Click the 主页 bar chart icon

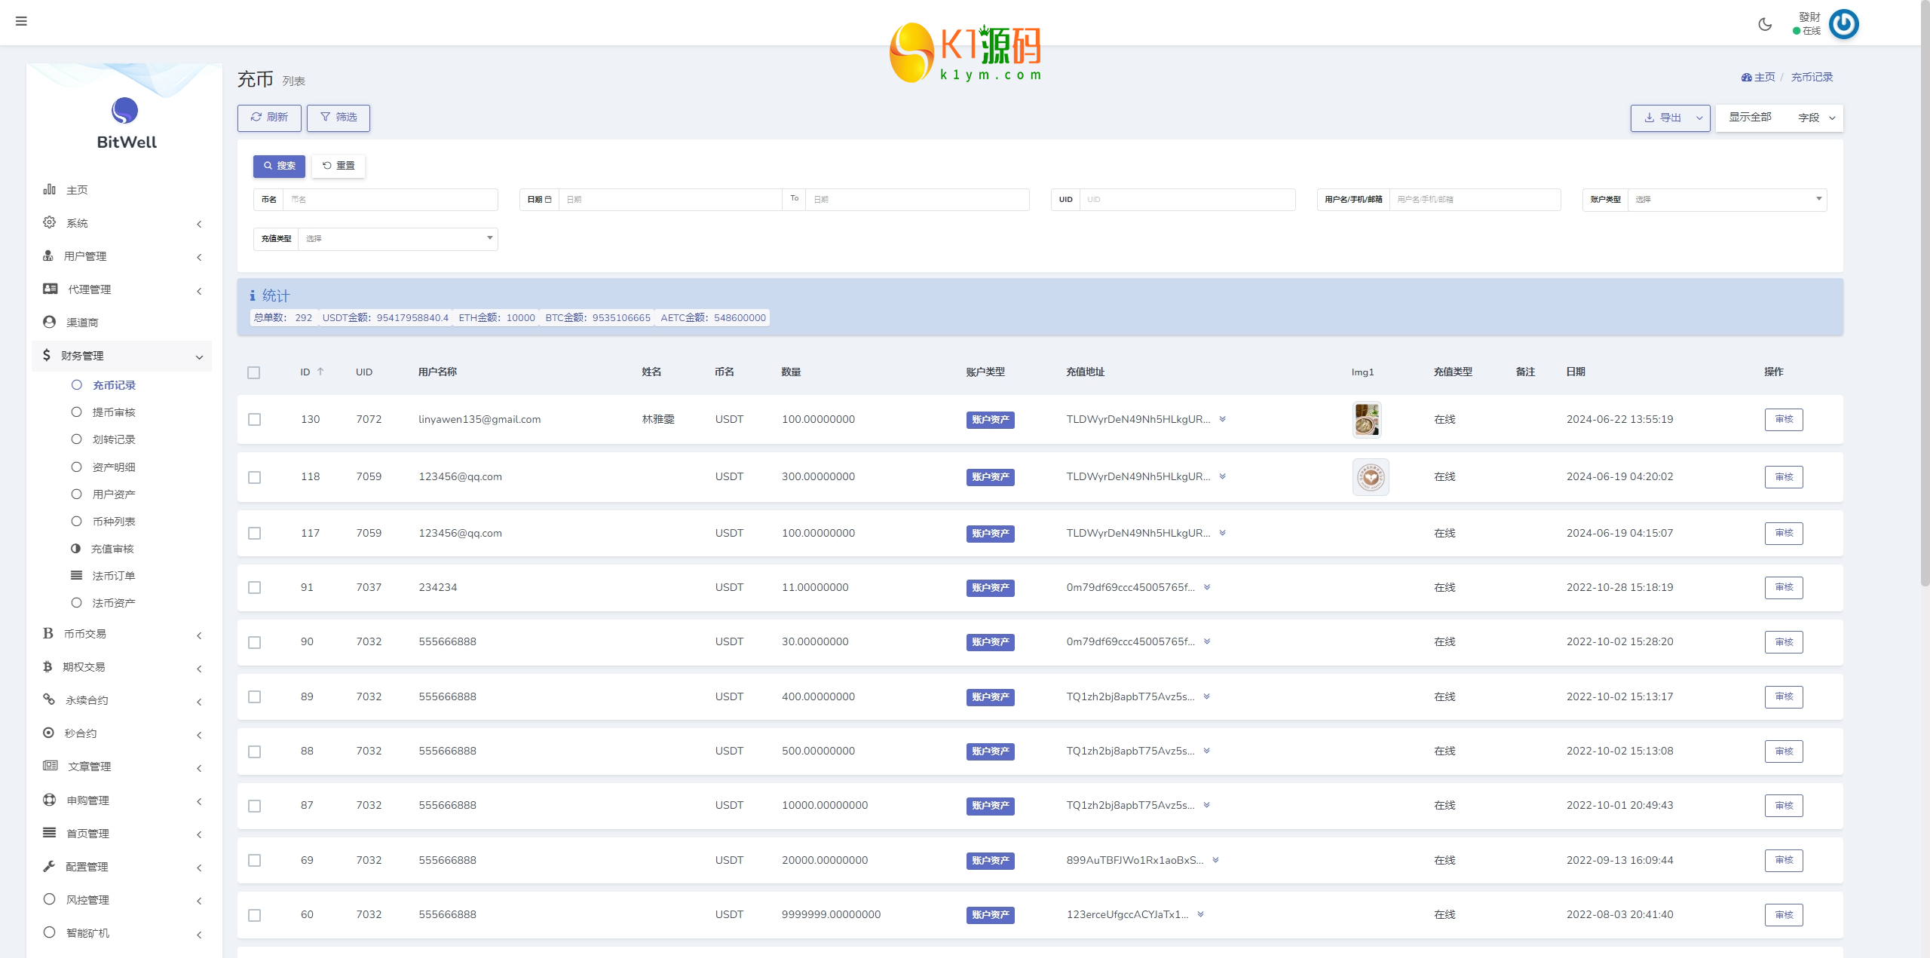click(50, 189)
